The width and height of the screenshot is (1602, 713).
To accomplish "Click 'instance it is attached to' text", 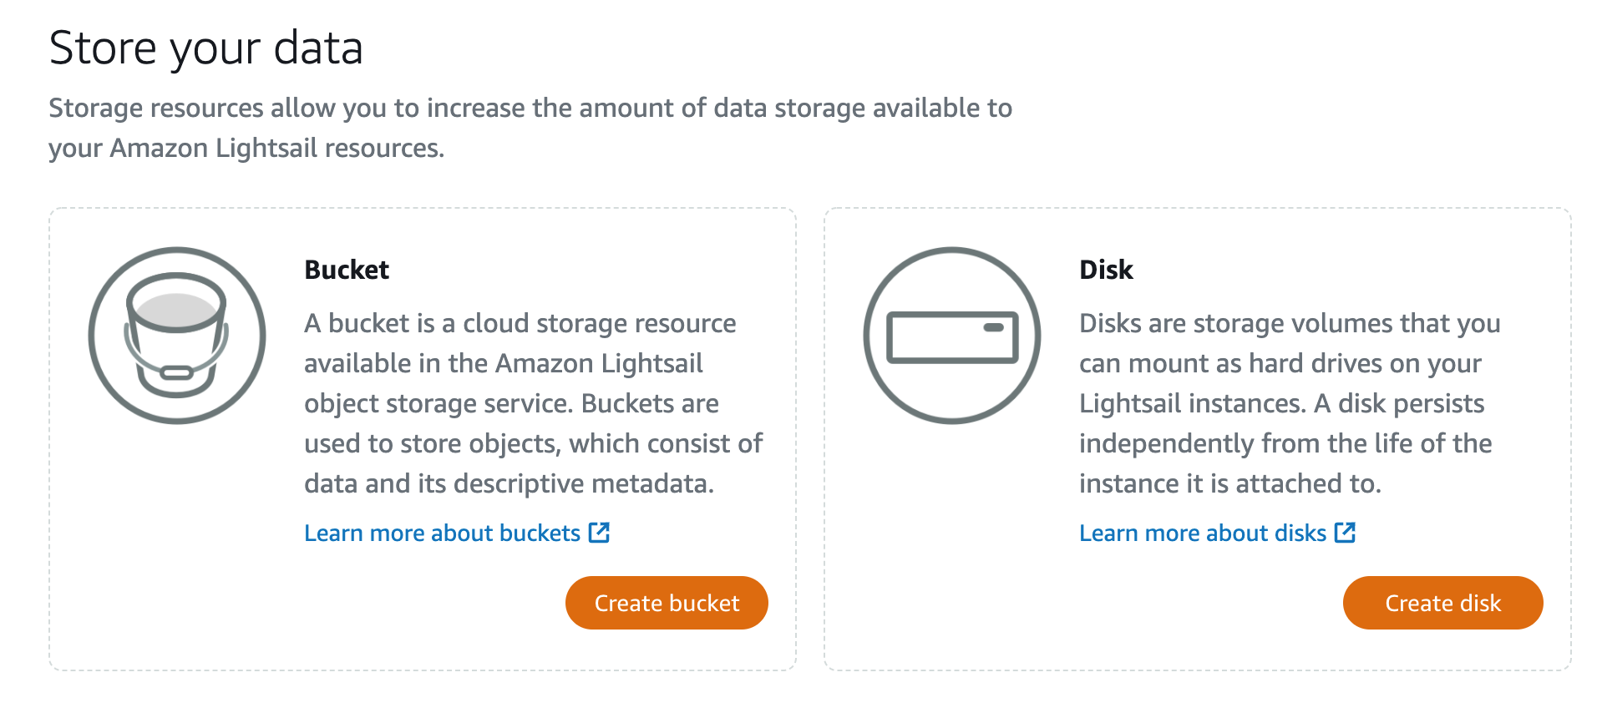I will click(1229, 483).
